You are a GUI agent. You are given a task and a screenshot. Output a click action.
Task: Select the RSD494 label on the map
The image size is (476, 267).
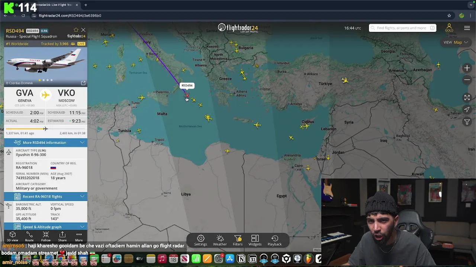(187, 85)
